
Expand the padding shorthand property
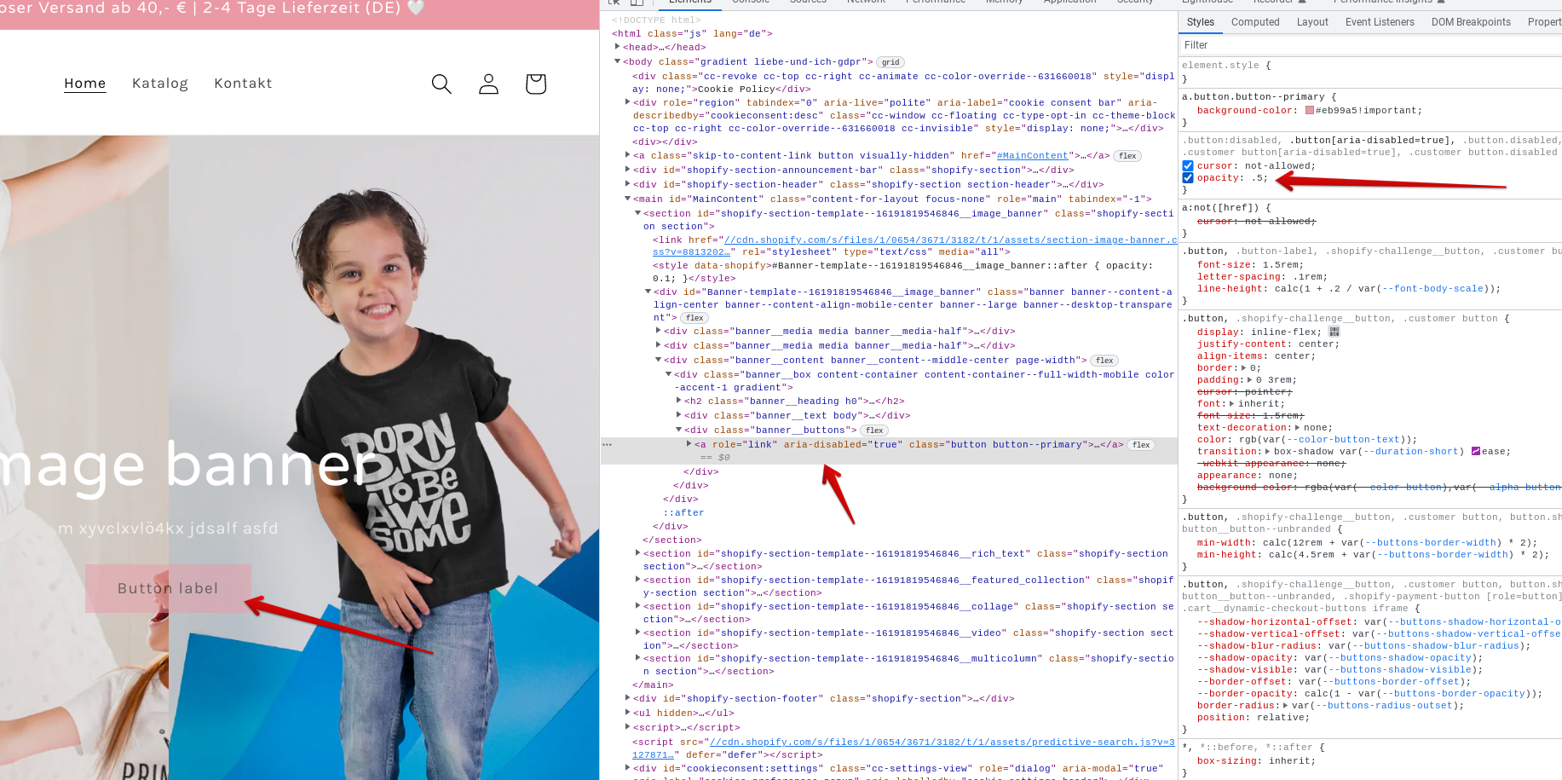click(x=1248, y=380)
